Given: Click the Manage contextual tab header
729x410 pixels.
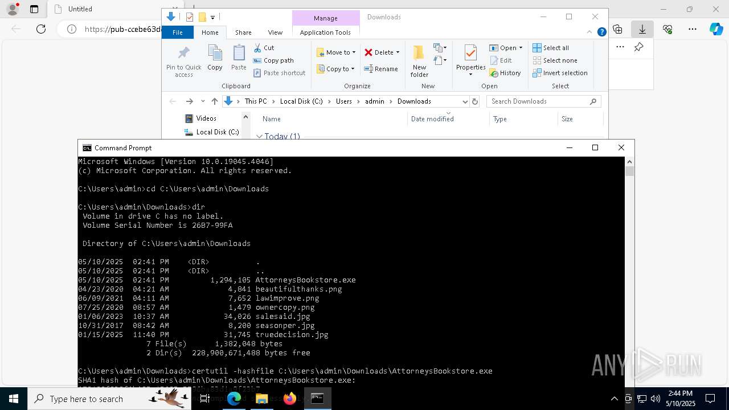Looking at the screenshot, I should pyautogui.click(x=326, y=18).
